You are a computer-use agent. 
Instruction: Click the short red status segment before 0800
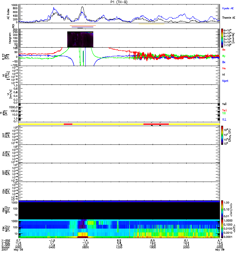[68, 124]
